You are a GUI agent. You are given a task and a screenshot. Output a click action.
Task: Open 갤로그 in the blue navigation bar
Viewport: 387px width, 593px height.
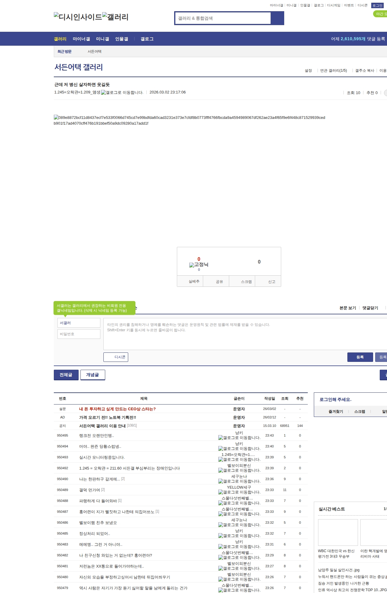147,39
